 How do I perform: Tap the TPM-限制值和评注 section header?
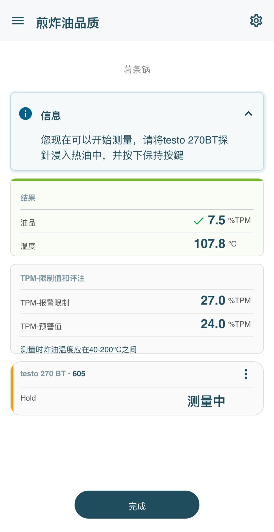click(x=53, y=278)
